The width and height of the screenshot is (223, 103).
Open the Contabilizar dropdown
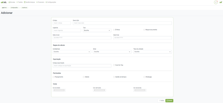72,52
